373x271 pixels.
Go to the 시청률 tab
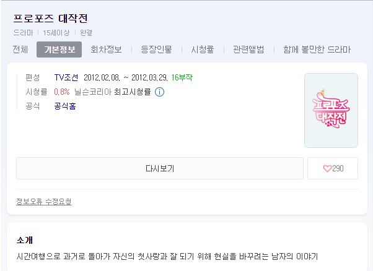coord(203,49)
